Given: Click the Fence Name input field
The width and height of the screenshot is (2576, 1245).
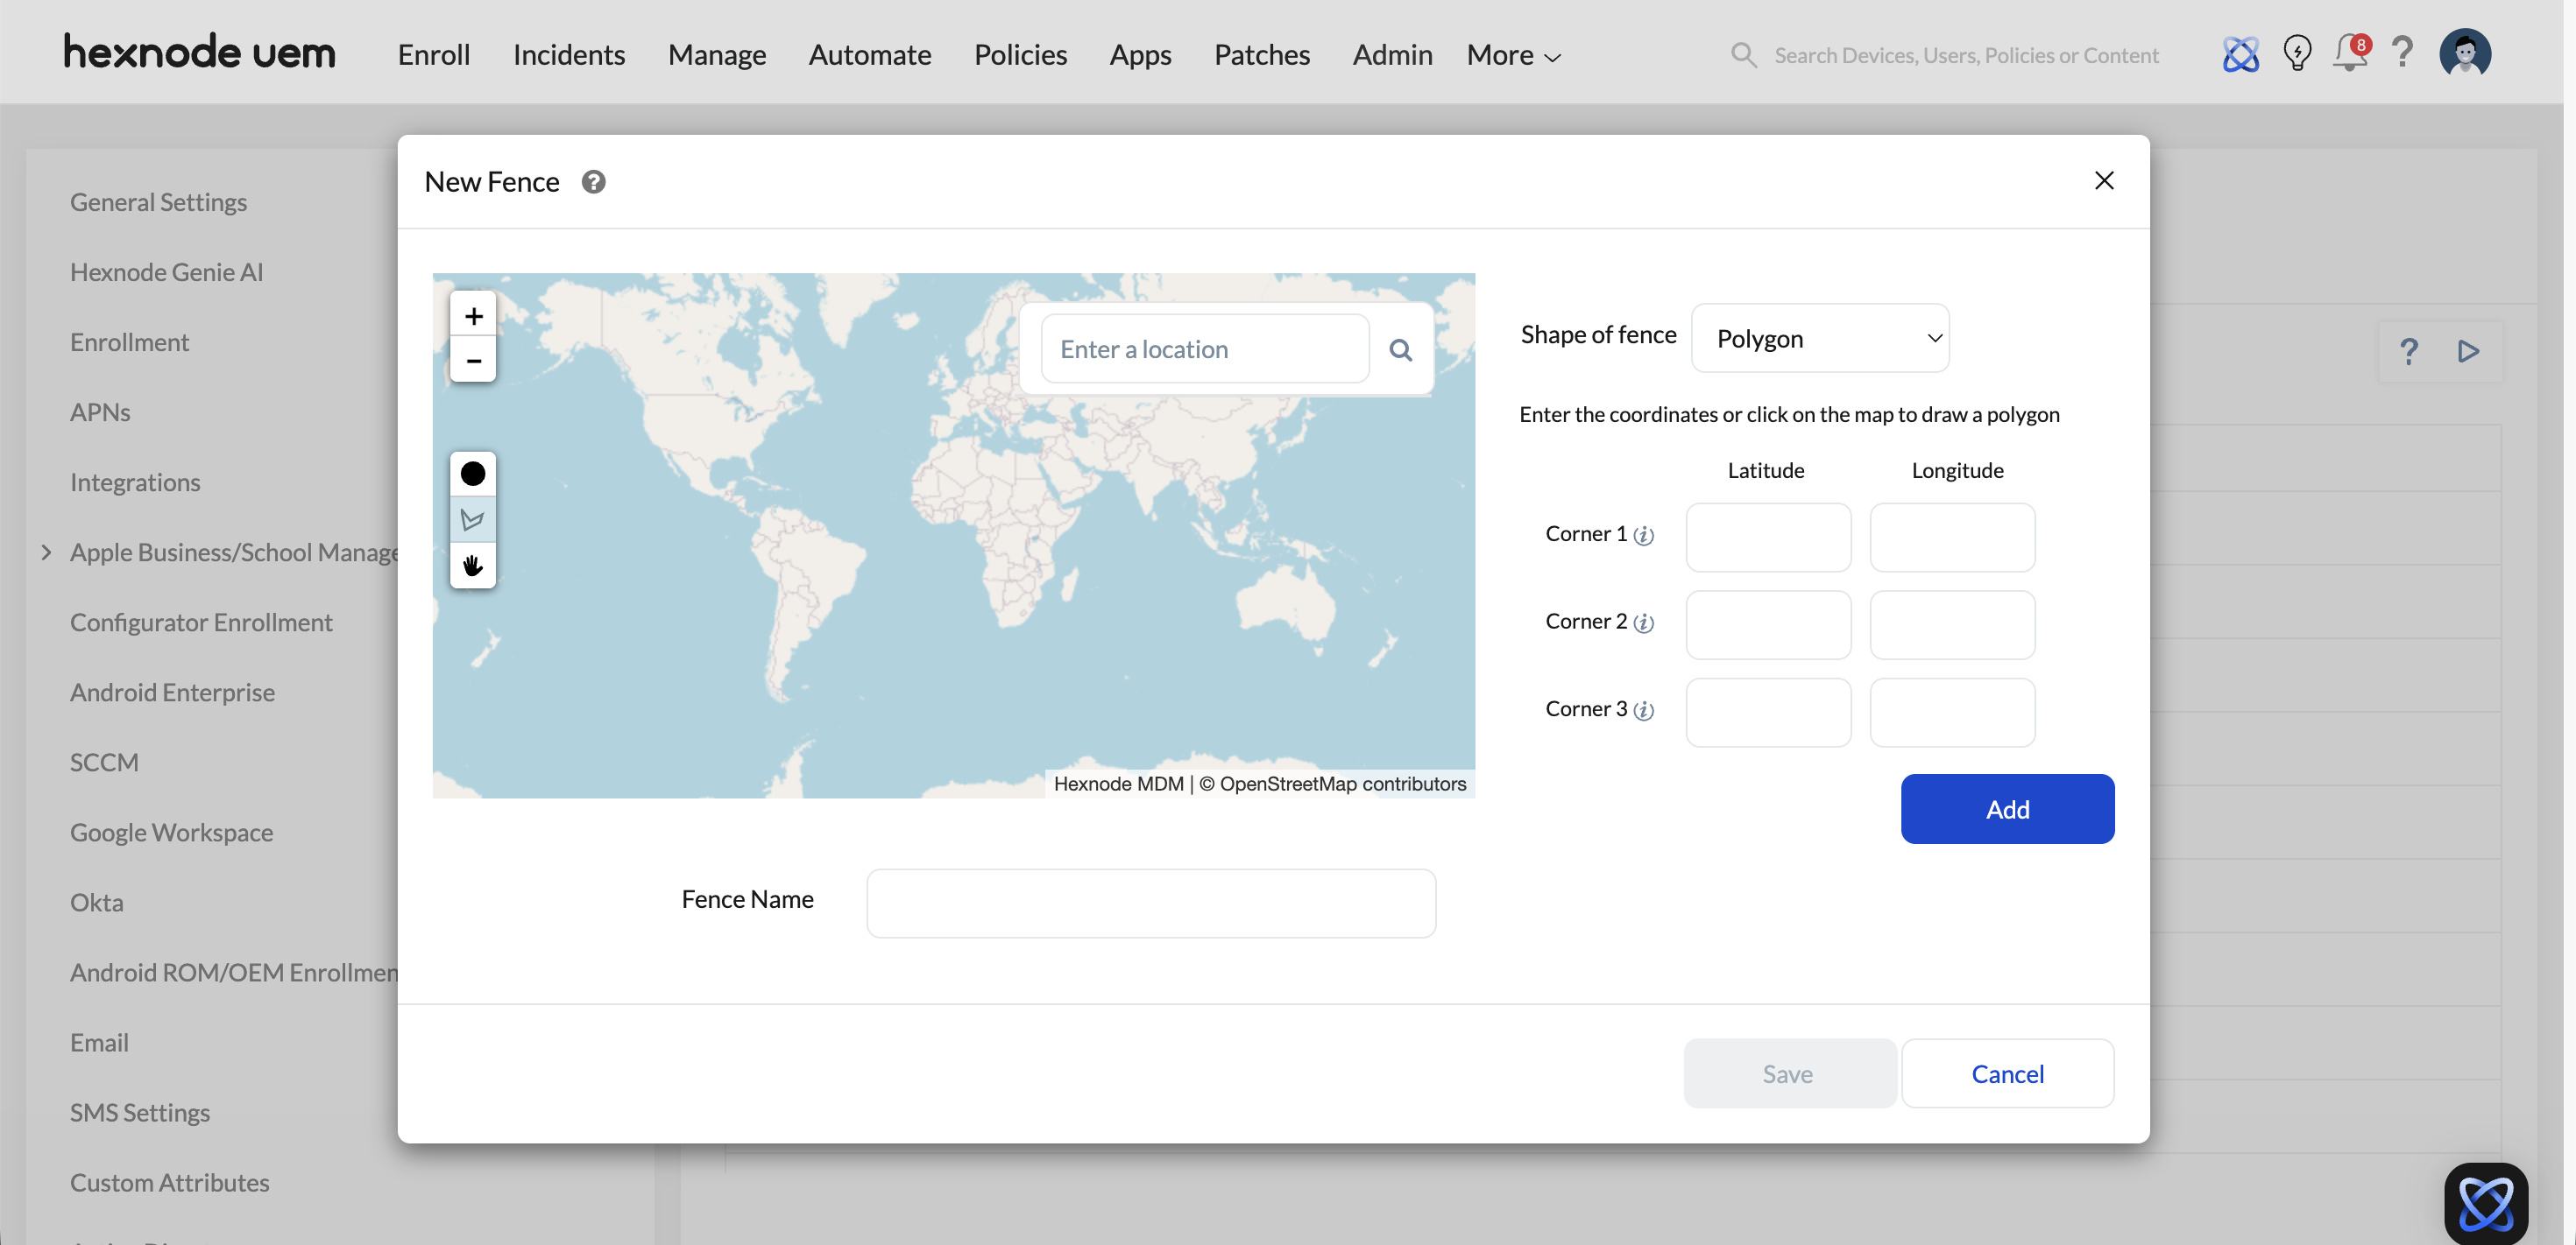Looking at the screenshot, I should pos(1150,903).
